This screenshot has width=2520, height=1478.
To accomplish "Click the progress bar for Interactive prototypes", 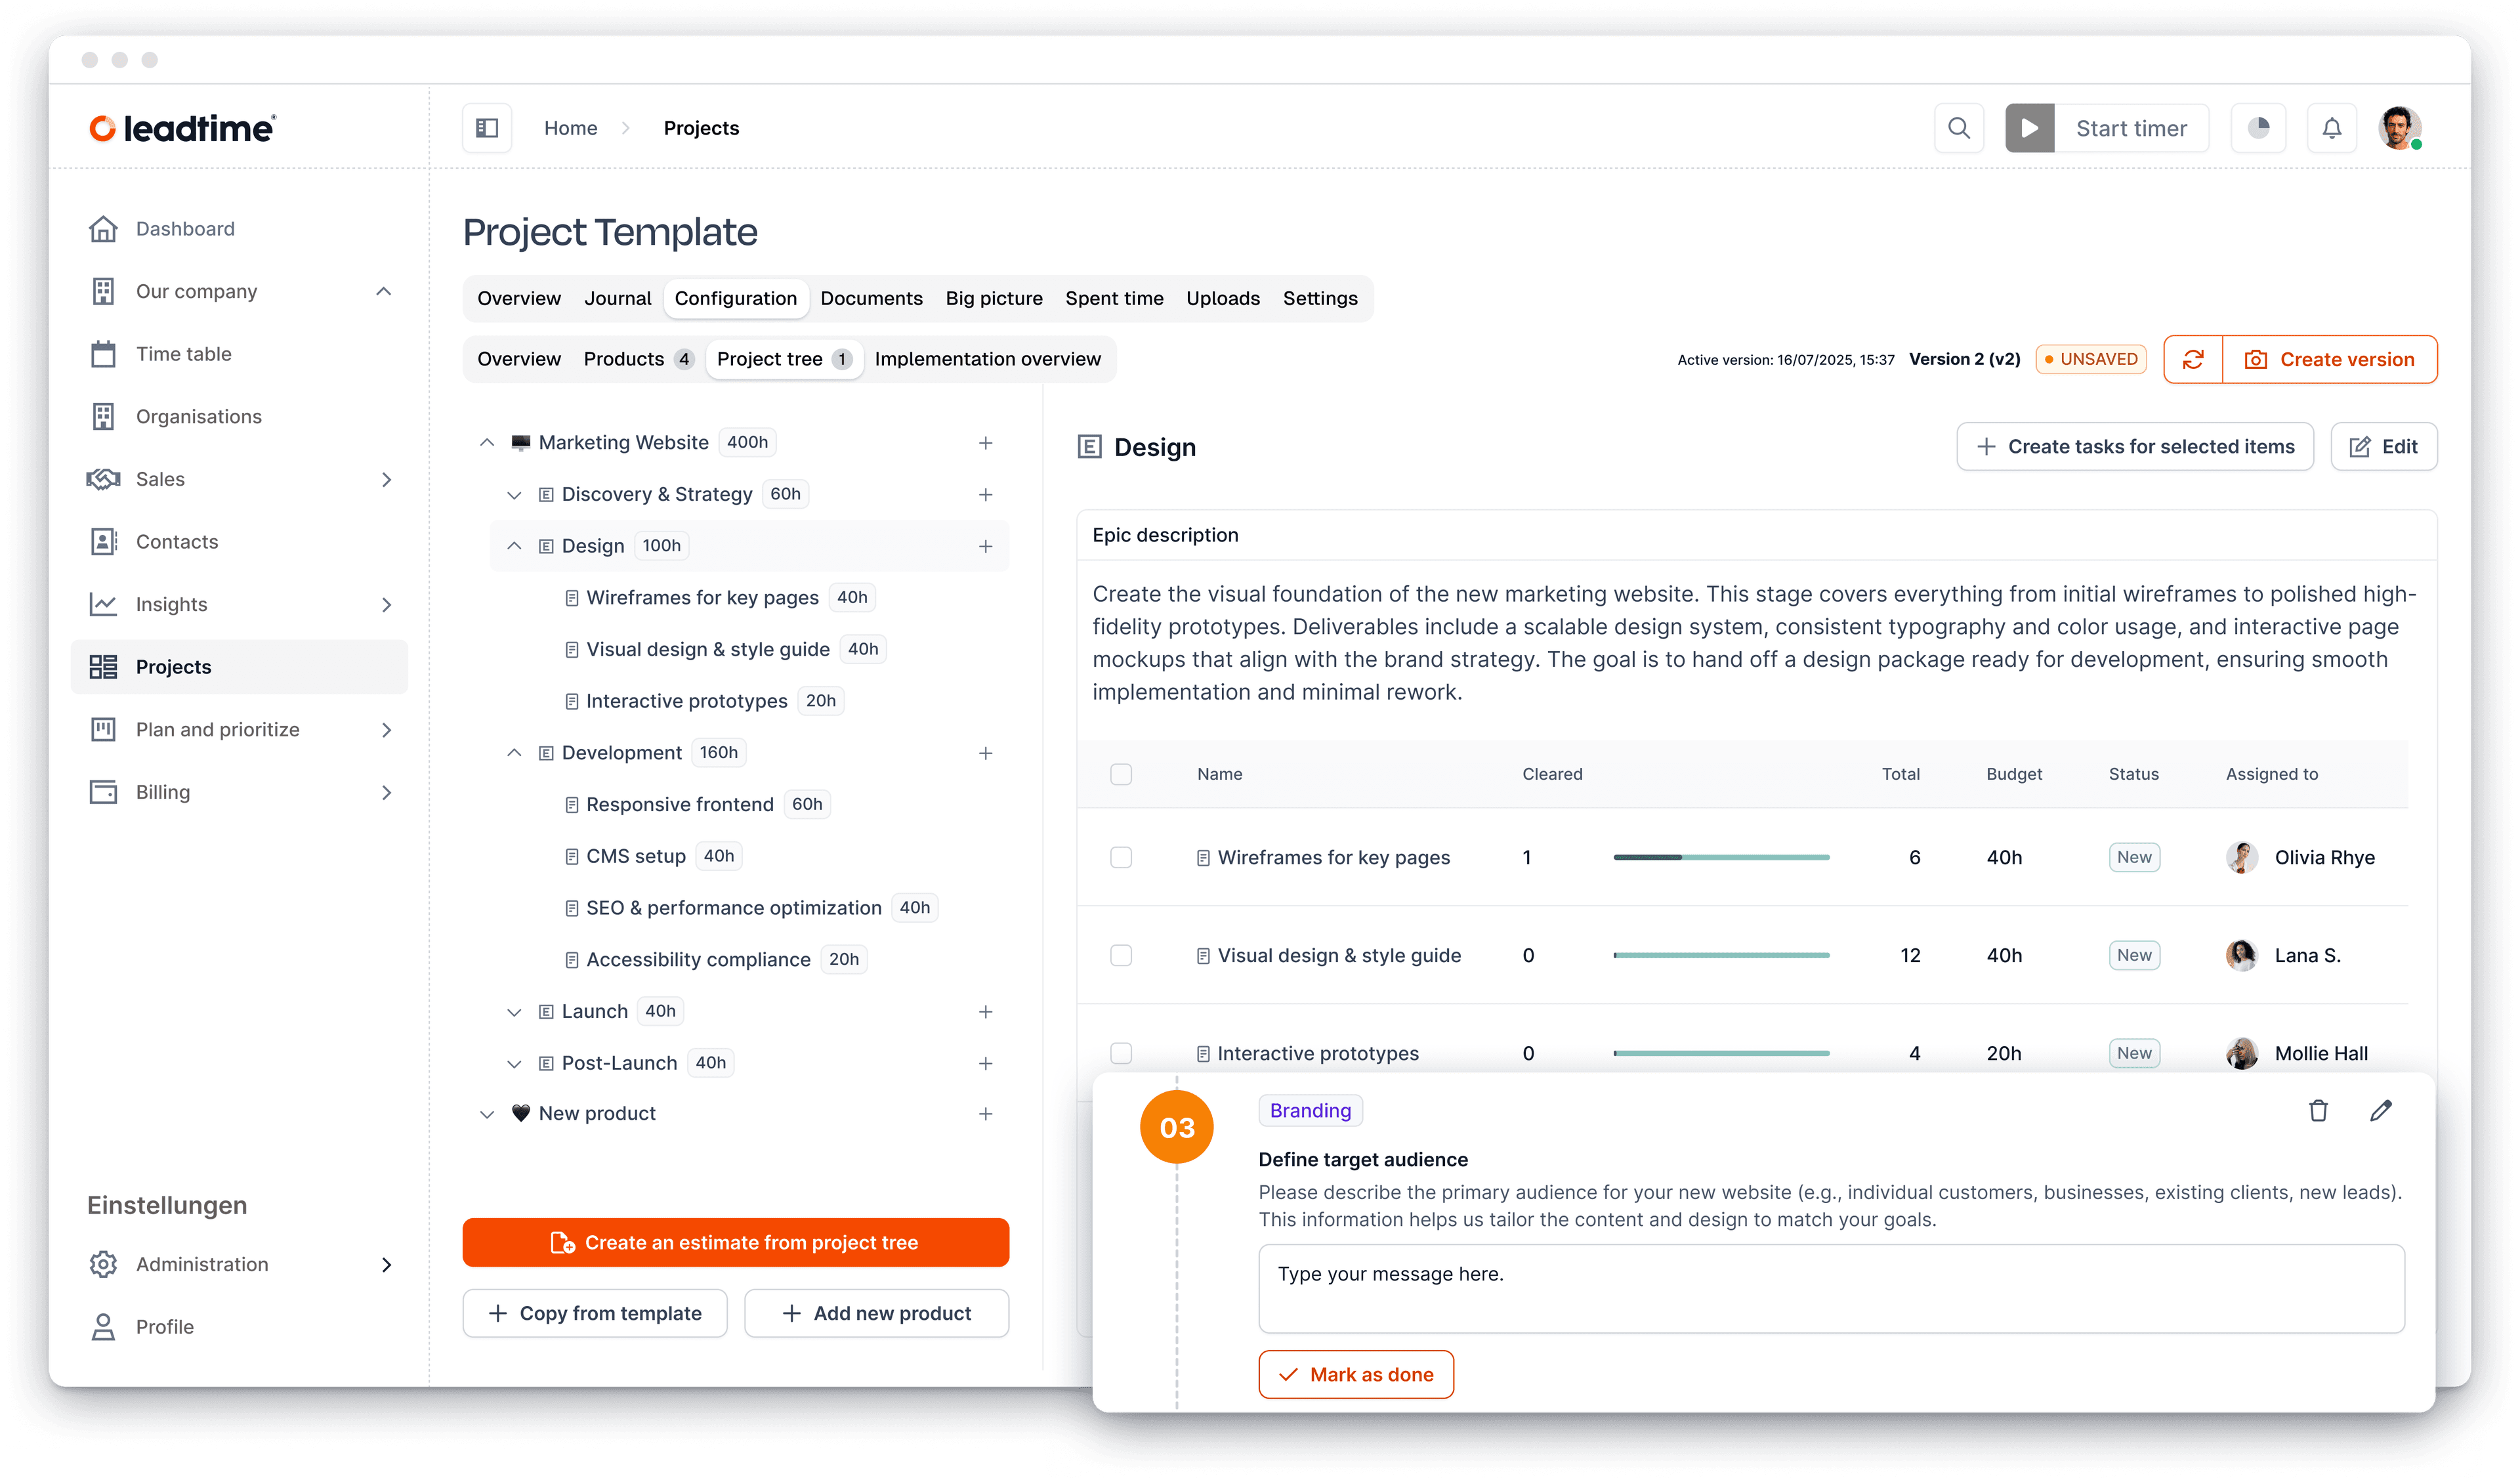I will tap(1720, 1052).
